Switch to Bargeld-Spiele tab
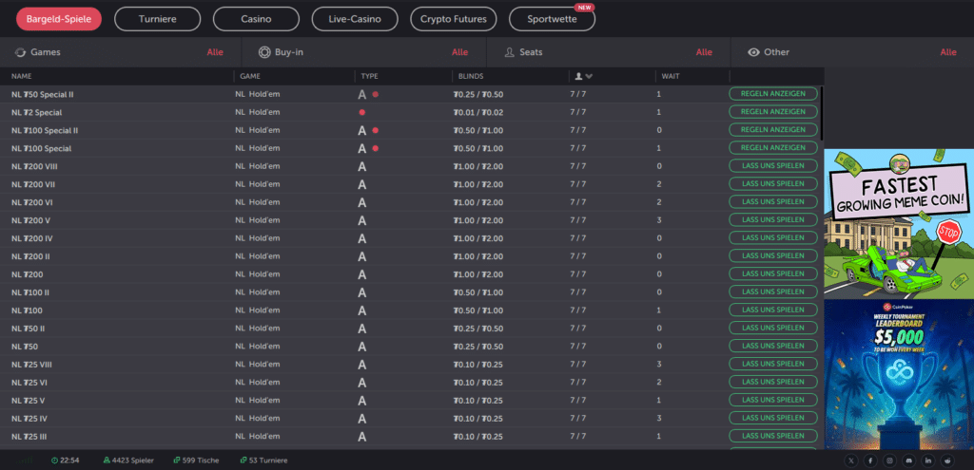Viewport: 974px width, 470px height. (x=59, y=19)
